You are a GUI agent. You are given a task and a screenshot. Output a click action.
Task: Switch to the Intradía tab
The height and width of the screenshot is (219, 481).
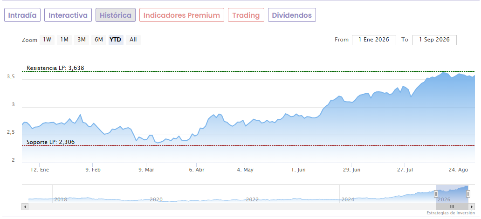tap(22, 15)
